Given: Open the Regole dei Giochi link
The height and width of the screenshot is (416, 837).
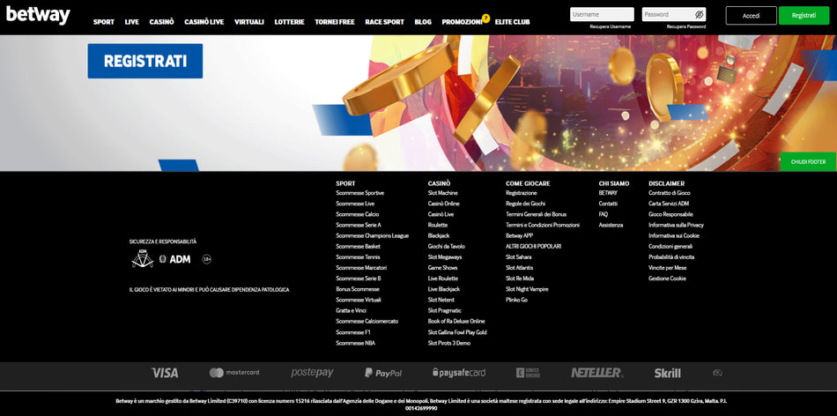Looking at the screenshot, I should (526, 204).
